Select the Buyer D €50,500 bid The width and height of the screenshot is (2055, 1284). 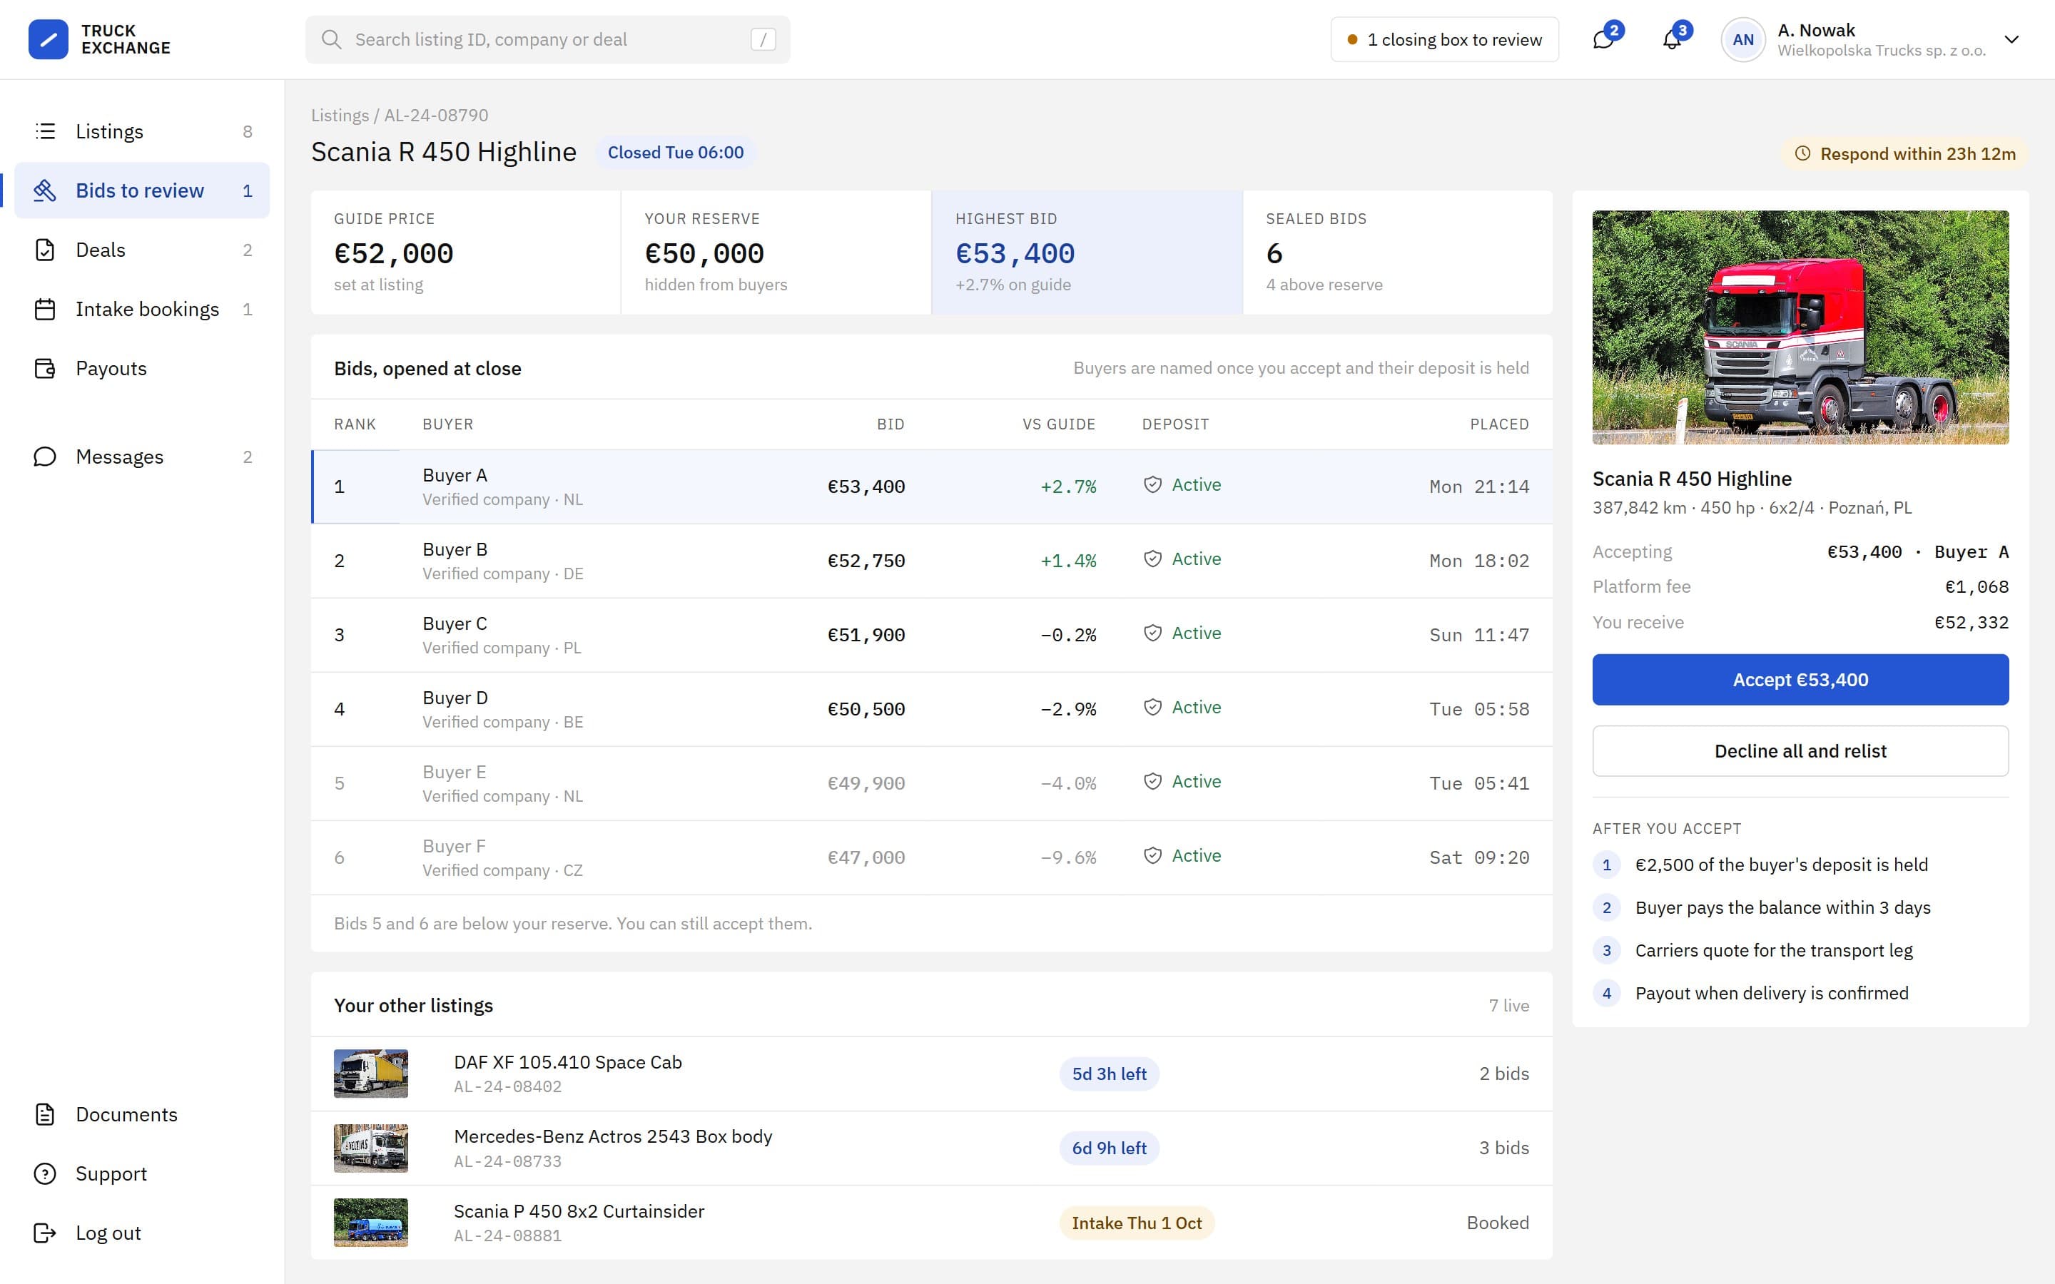click(x=932, y=709)
